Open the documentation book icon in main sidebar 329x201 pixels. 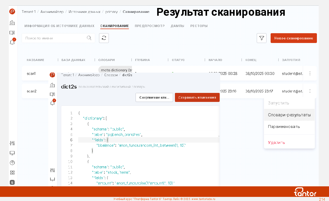pos(12,33)
